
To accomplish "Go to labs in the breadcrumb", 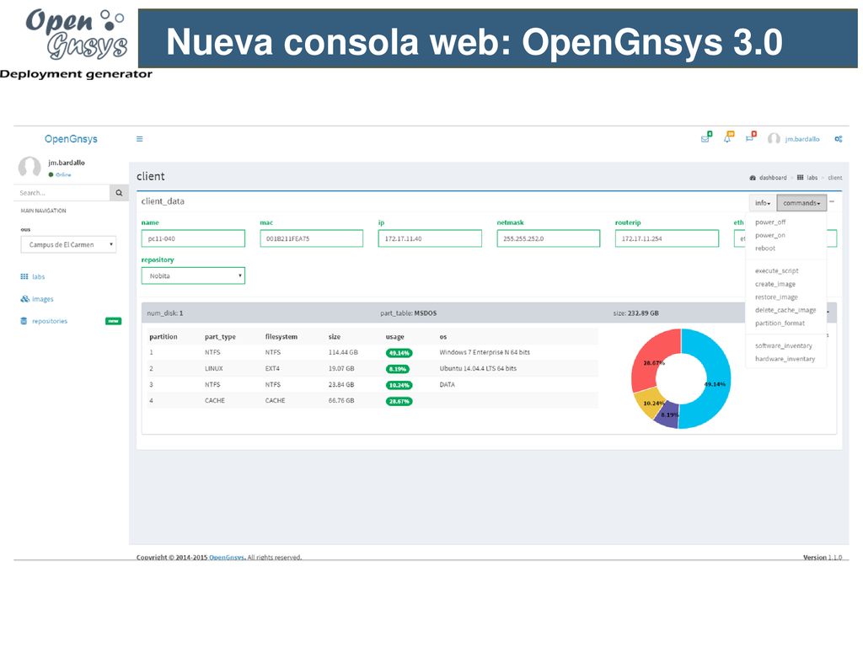I will pos(812,178).
